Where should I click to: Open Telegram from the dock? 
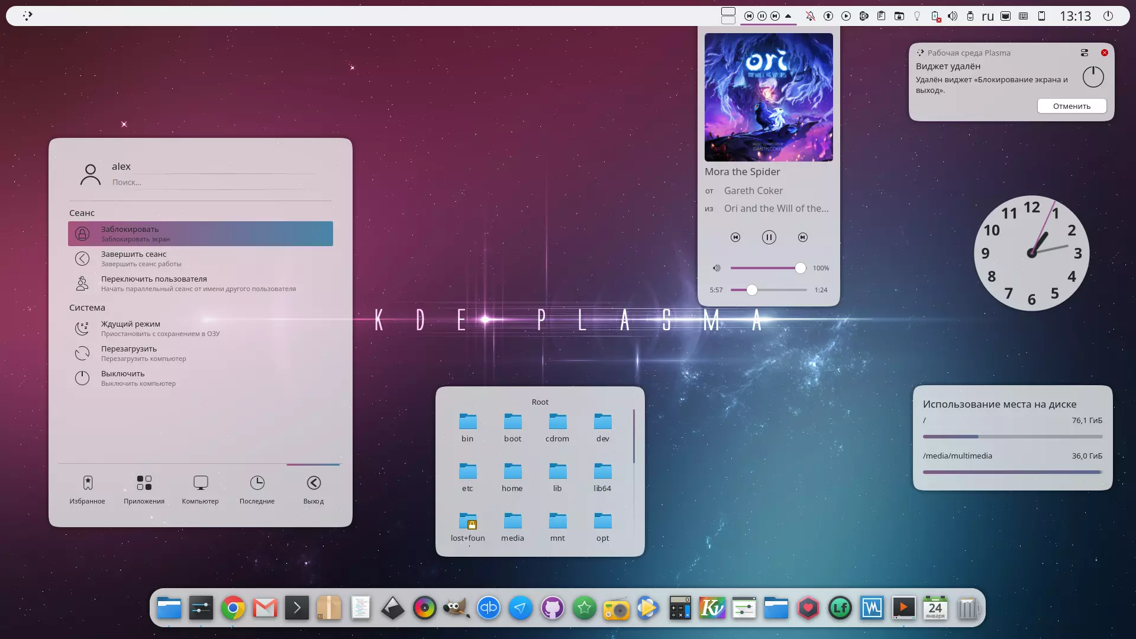click(521, 608)
